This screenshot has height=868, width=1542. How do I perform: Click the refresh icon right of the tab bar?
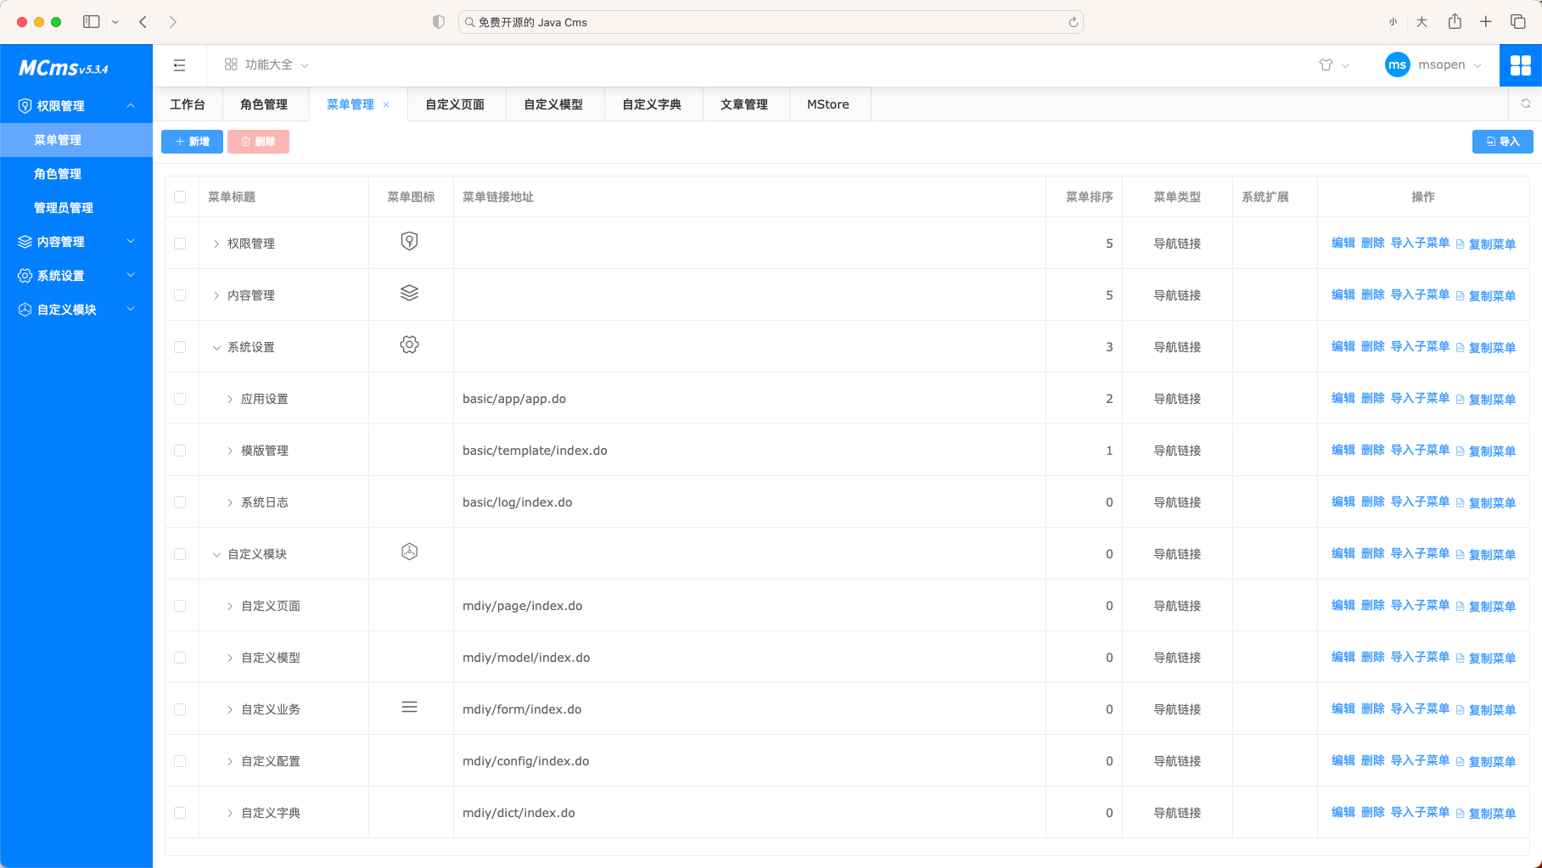coord(1525,104)
